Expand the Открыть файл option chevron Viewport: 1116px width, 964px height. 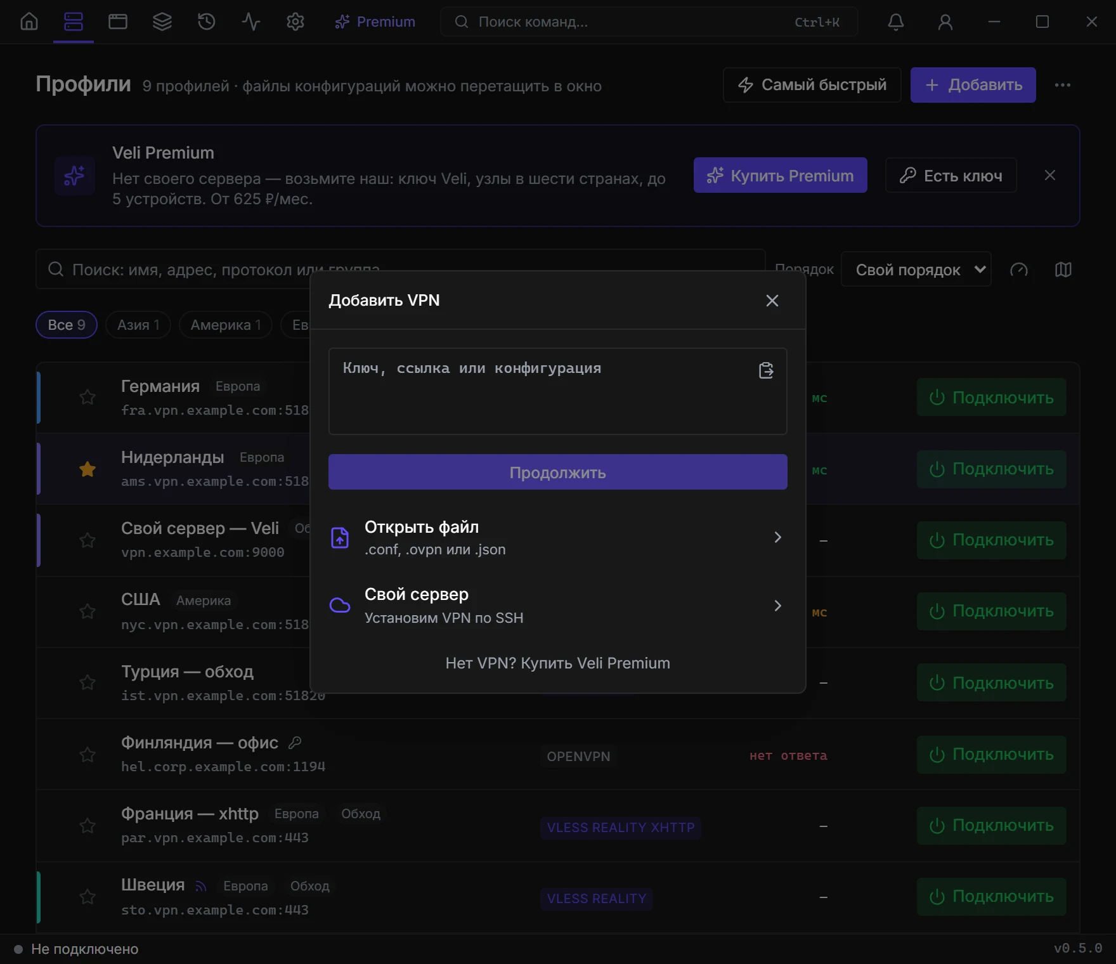coord(777,538)
